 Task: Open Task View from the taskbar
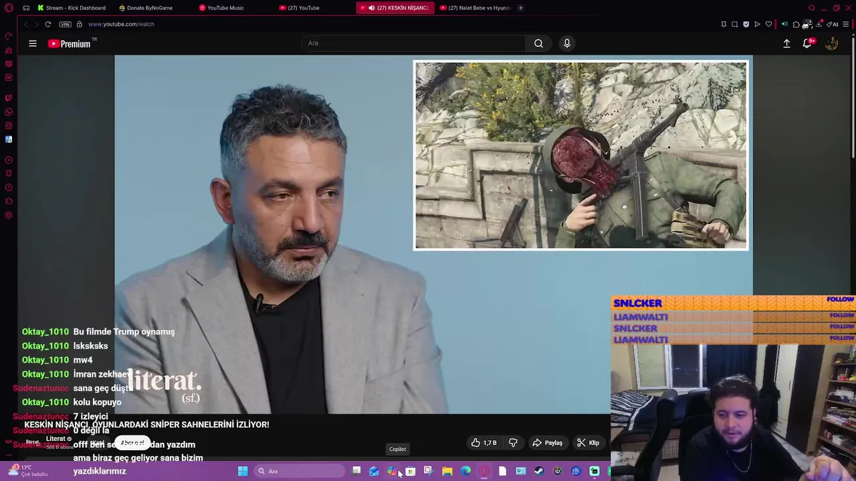tap(356, 471)
